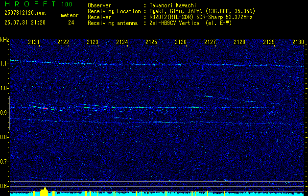Click the 2126 time axis marker
Viewport: 308px width, 196px height.
pyautogui.click(x=181, y=42)
